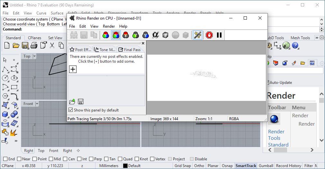The height and width of the screenshot is (169, 325).
Task: Open Render menu in Render window
Action: click(109, 26)
